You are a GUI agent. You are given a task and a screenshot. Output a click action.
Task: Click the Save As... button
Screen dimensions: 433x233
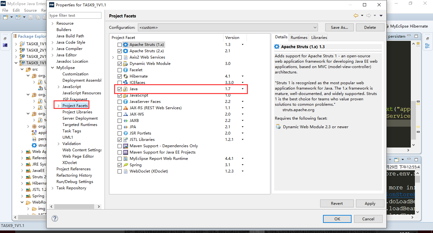(339, 28)
